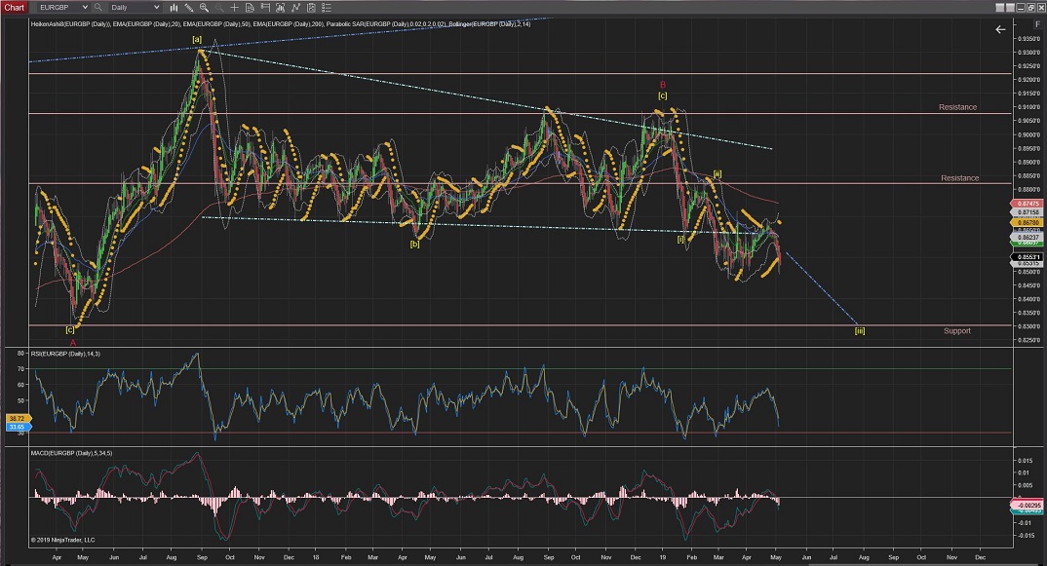
Task: Open the Daily interval dropdown
Action: tap(135, 8)
